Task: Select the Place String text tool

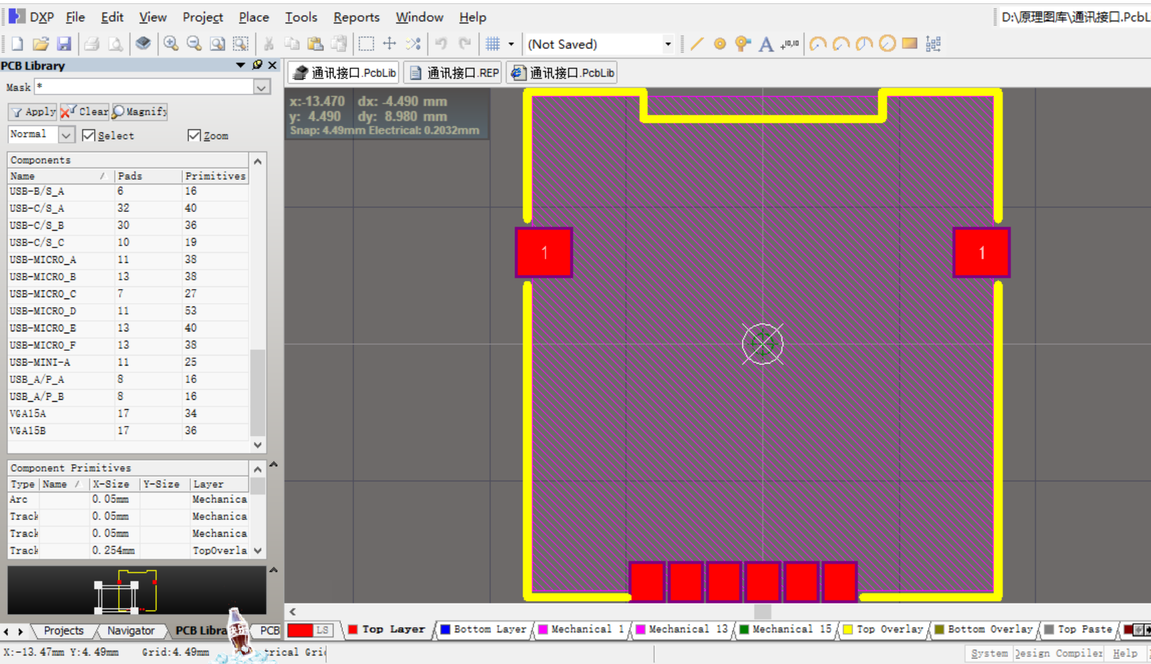Action: (x=765, y=44)
